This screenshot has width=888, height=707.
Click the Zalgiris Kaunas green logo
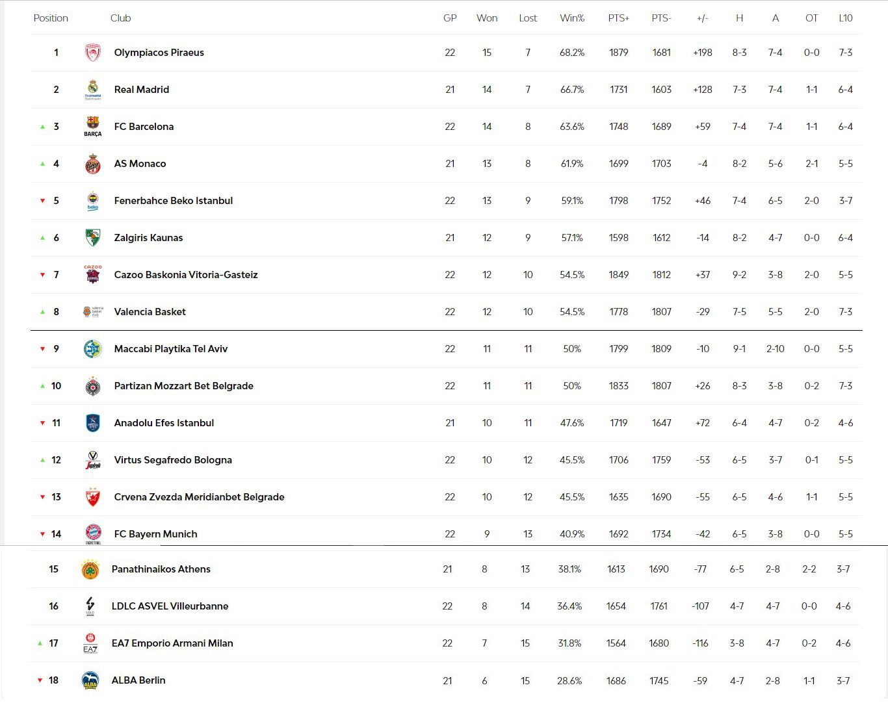pos(93,238)
